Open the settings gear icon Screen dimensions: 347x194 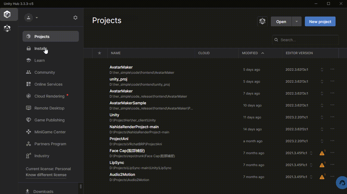(75, 18)
